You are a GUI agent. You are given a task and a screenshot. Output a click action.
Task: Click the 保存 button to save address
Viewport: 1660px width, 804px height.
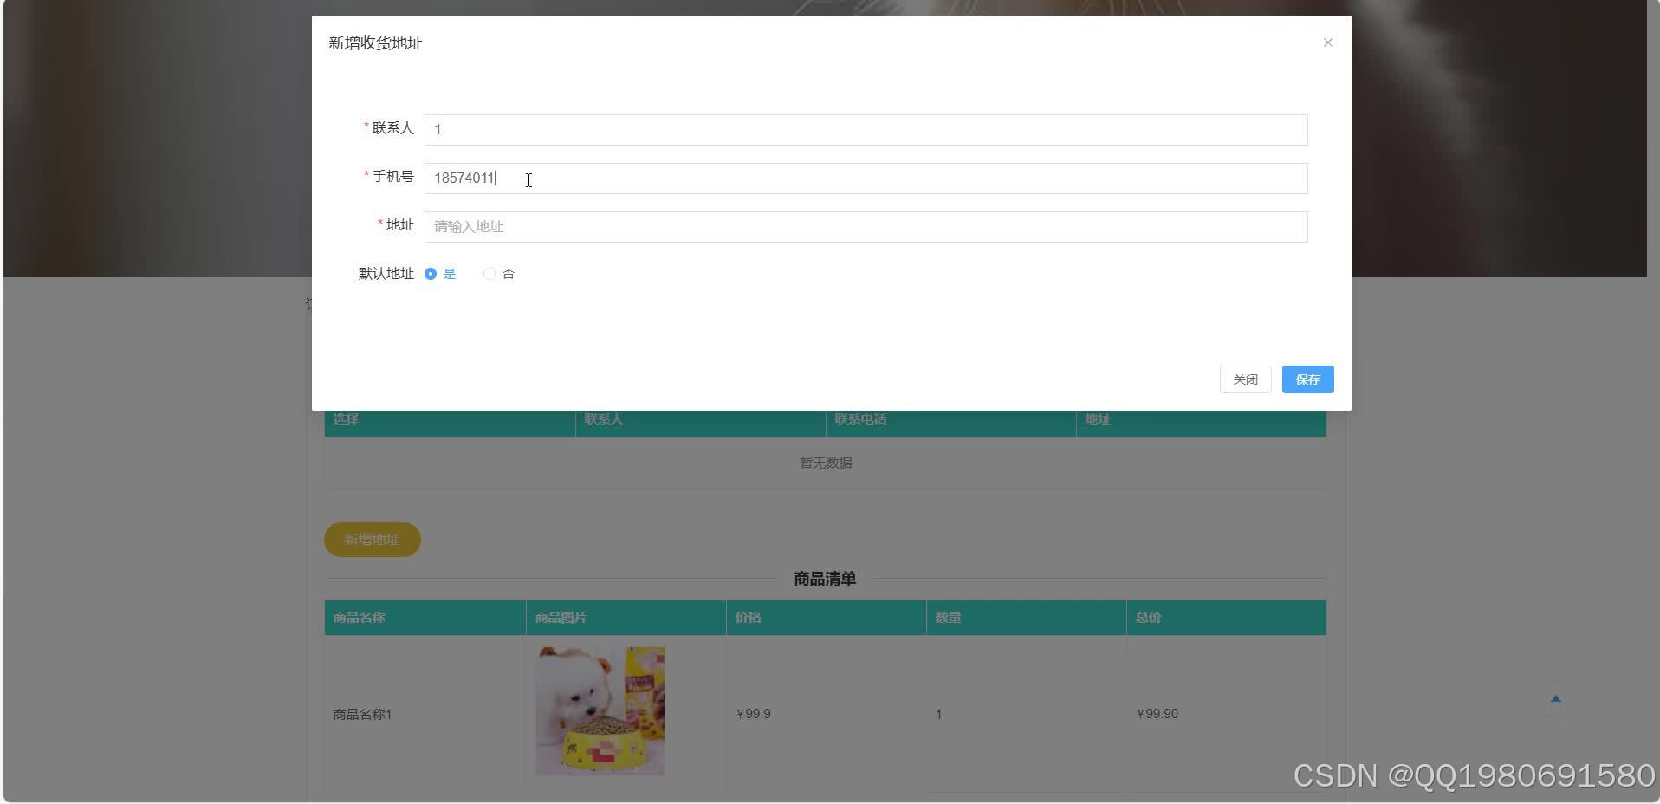tap(1307, 379)
